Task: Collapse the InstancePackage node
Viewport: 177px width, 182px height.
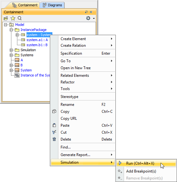Action: [11, 30]
